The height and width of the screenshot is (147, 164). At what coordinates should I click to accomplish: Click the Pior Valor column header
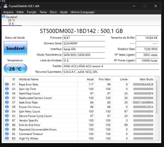click(104, 79)
